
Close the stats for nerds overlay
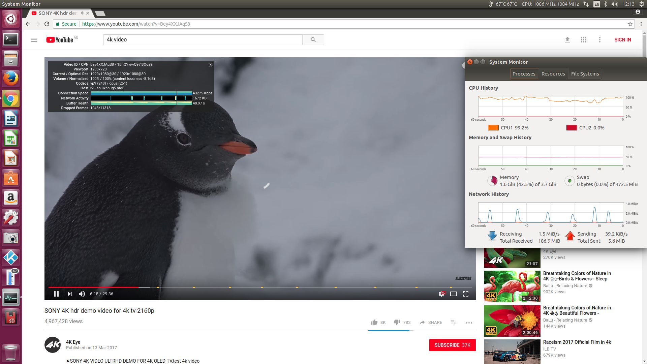coord(210,64)
